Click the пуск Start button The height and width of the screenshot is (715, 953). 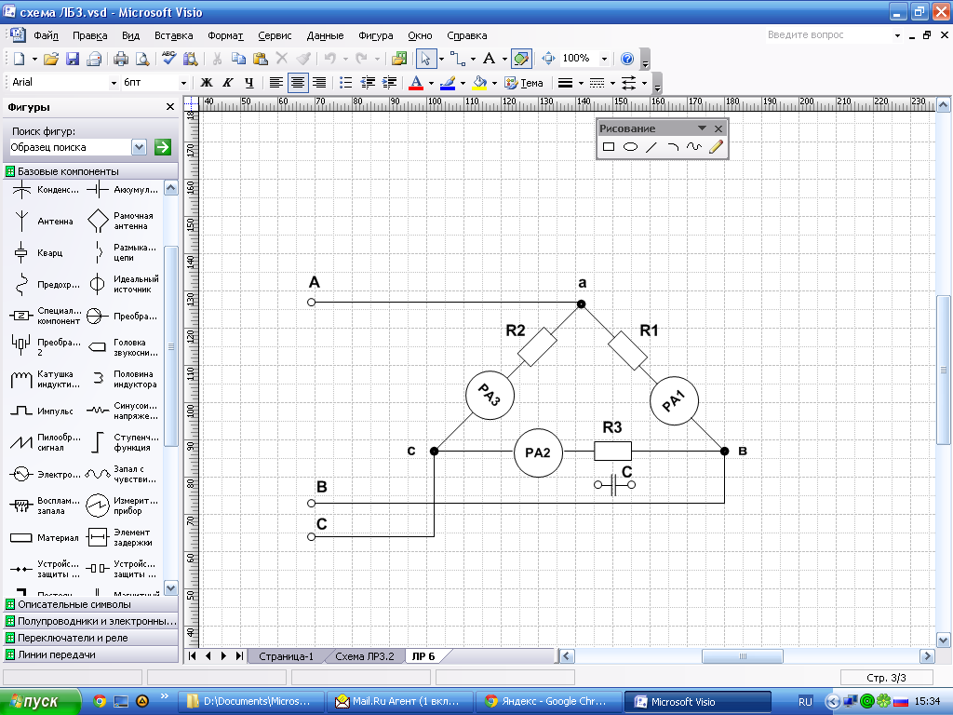click(40, 702)
